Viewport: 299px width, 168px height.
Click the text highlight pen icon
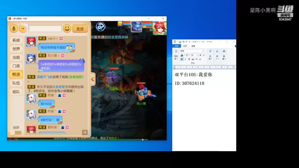click(187, 55)
